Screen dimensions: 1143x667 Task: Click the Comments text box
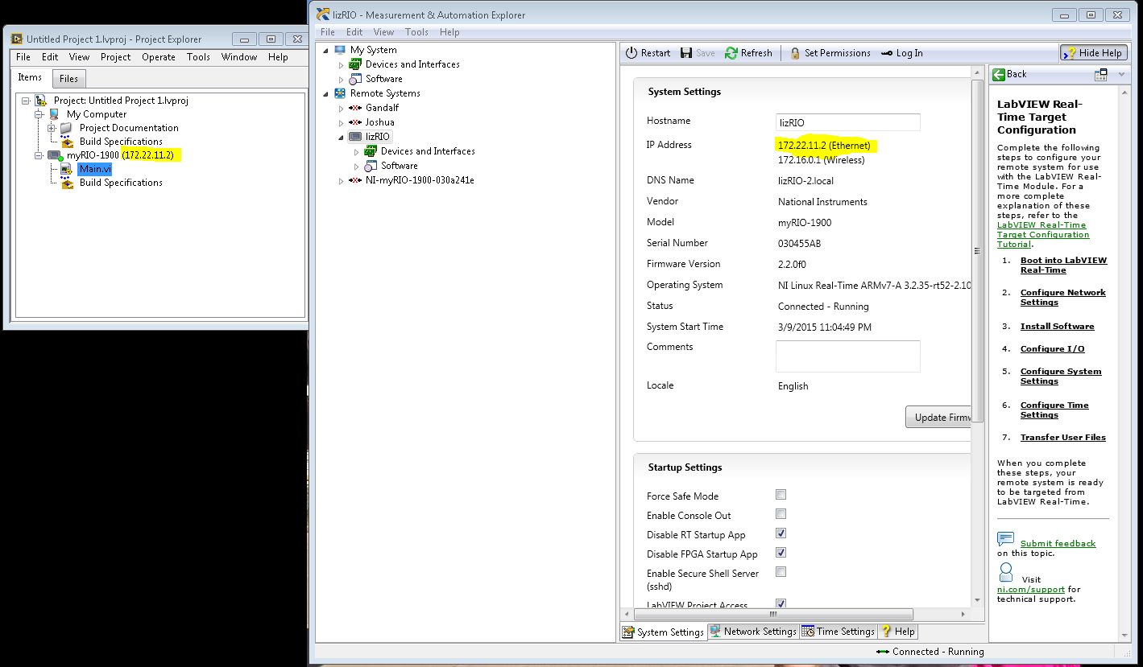click(847, 356)
